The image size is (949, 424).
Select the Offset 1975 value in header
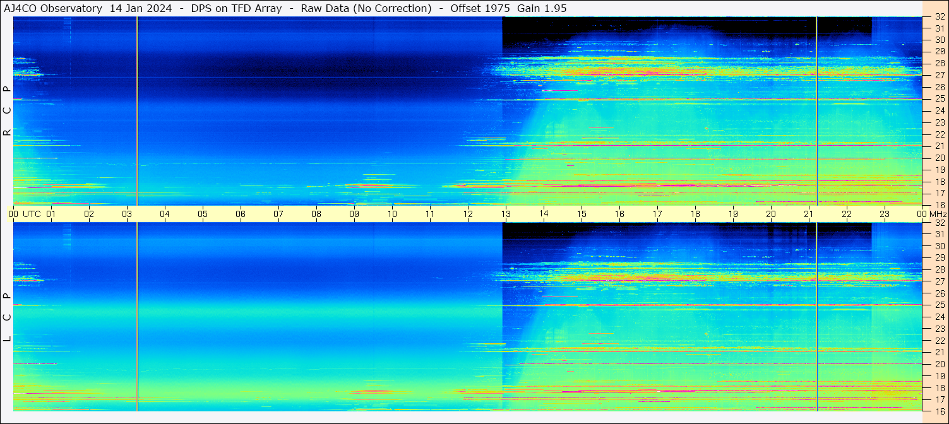(x=480, y=8)
